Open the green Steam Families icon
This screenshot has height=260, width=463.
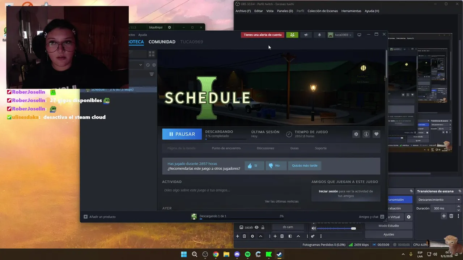click(292, 35)
